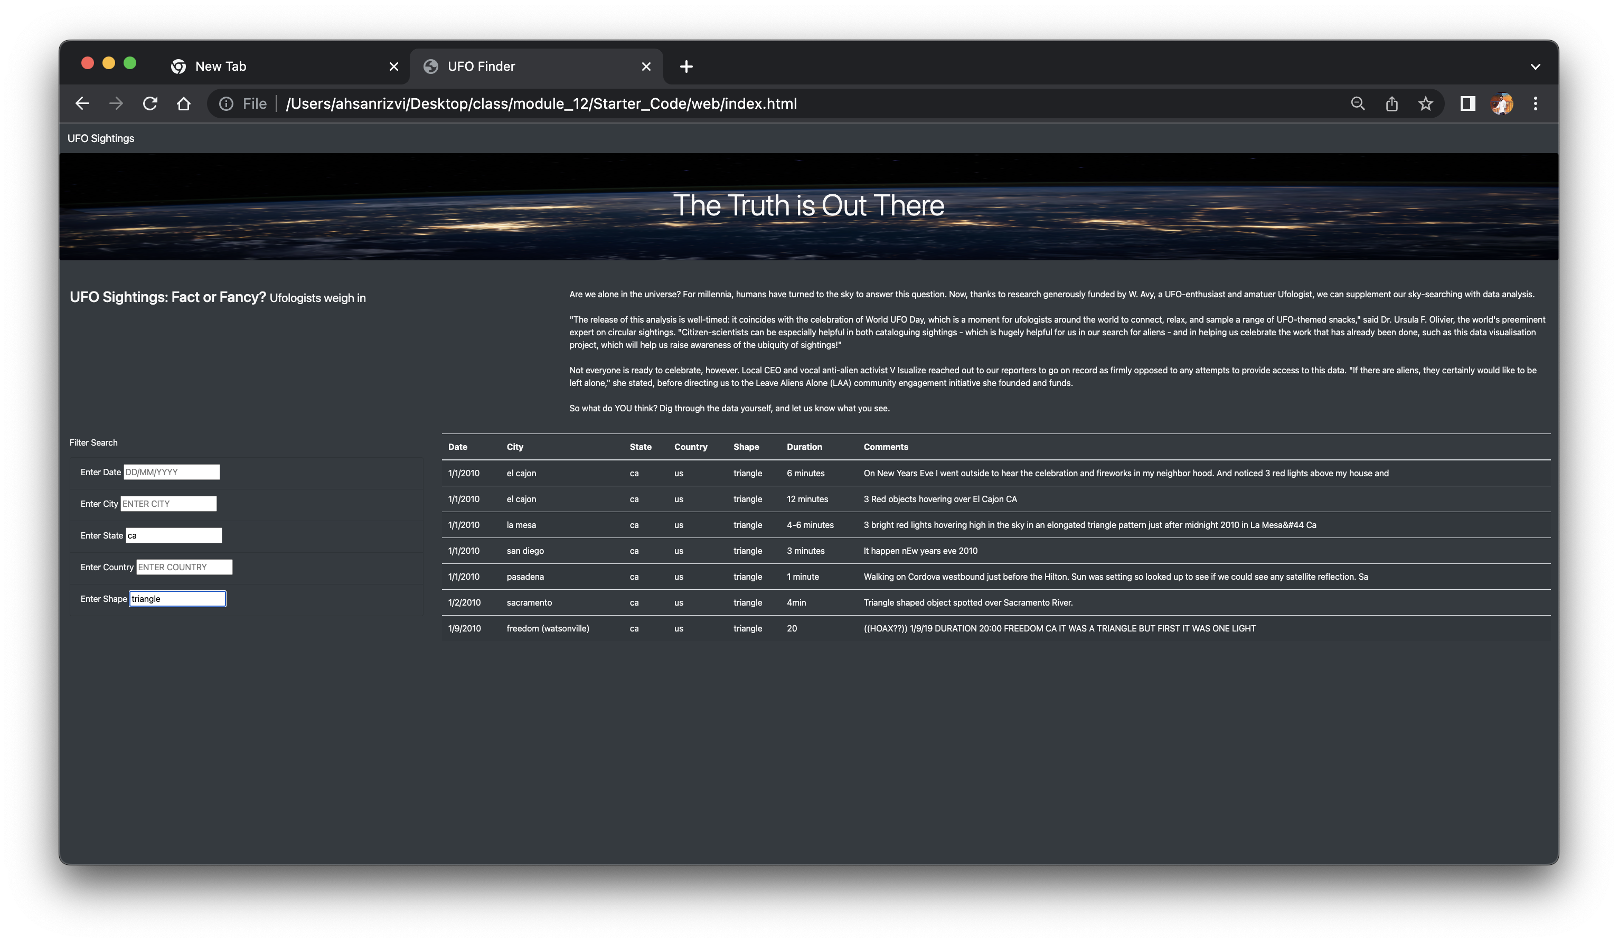Open the Chrome three-dot menu
Image resolution: width=1618 pixels, height=943 pixels.
click(x=1535, y=103)
